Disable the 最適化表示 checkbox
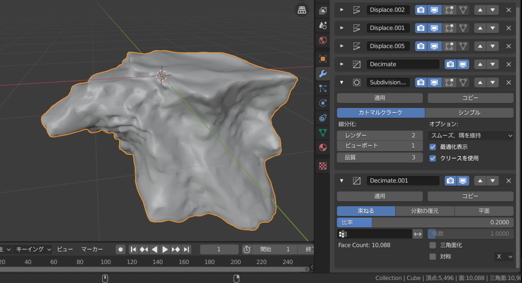 coord(432,147)
